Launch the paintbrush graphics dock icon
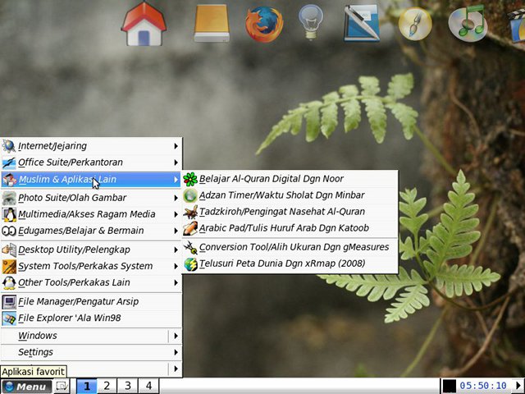The height and width of the screenshot is (394, 525). click(x=415, y=24)
